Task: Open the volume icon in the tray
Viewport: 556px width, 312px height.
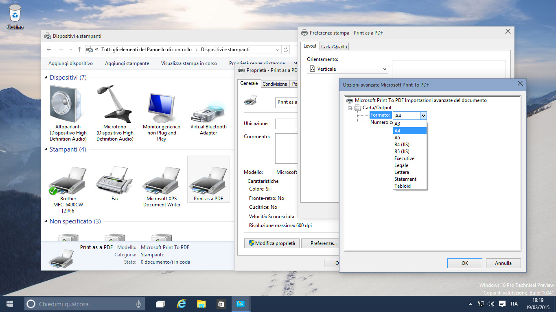Action: pos(490,304)
